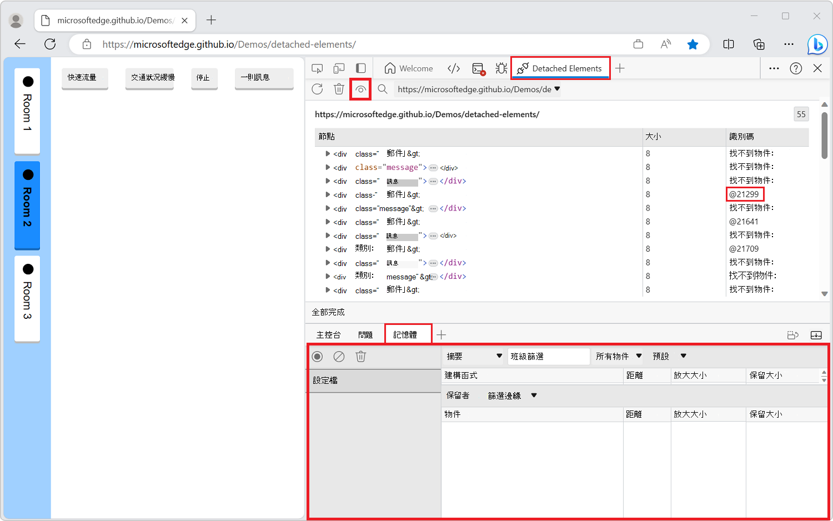Click the @21299 identifier link

click(744, 194)
